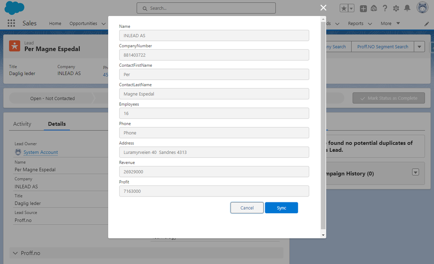This screenshot has height=264, width=434.
Task: Cancel the sync dialog
Action: pos(247,208)
